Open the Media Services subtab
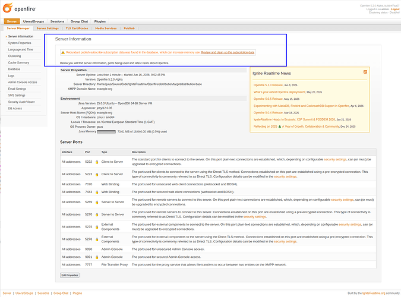401x297 pixels. tap(106, 29)
